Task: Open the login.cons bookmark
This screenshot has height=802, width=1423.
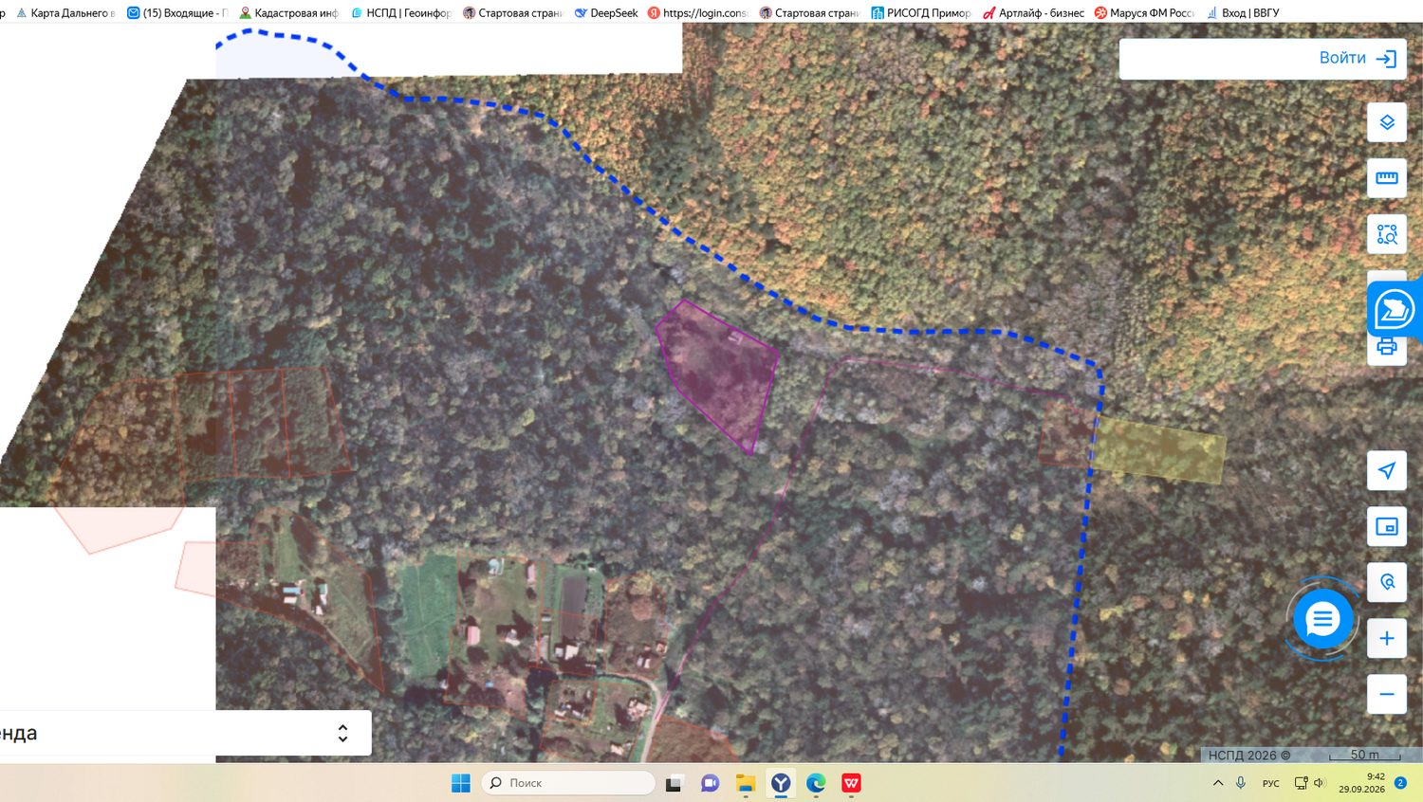Action: pyautogui.click(x=697, y=12)
